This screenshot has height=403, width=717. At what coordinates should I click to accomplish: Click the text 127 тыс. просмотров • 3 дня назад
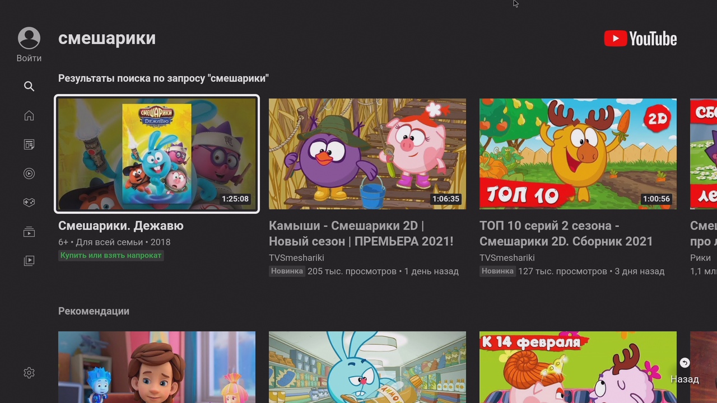(x=592, y=271)
